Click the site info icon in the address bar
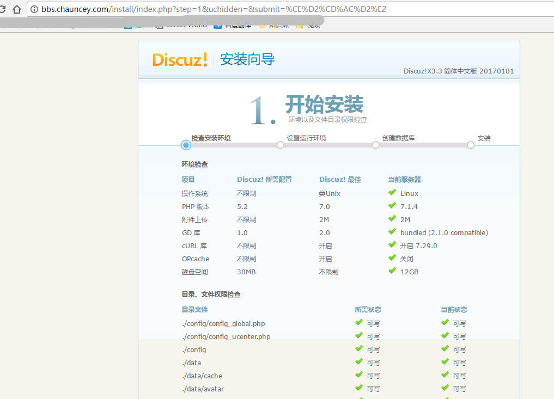Screen dimensions: 554x399 click(x=34, y=9)
